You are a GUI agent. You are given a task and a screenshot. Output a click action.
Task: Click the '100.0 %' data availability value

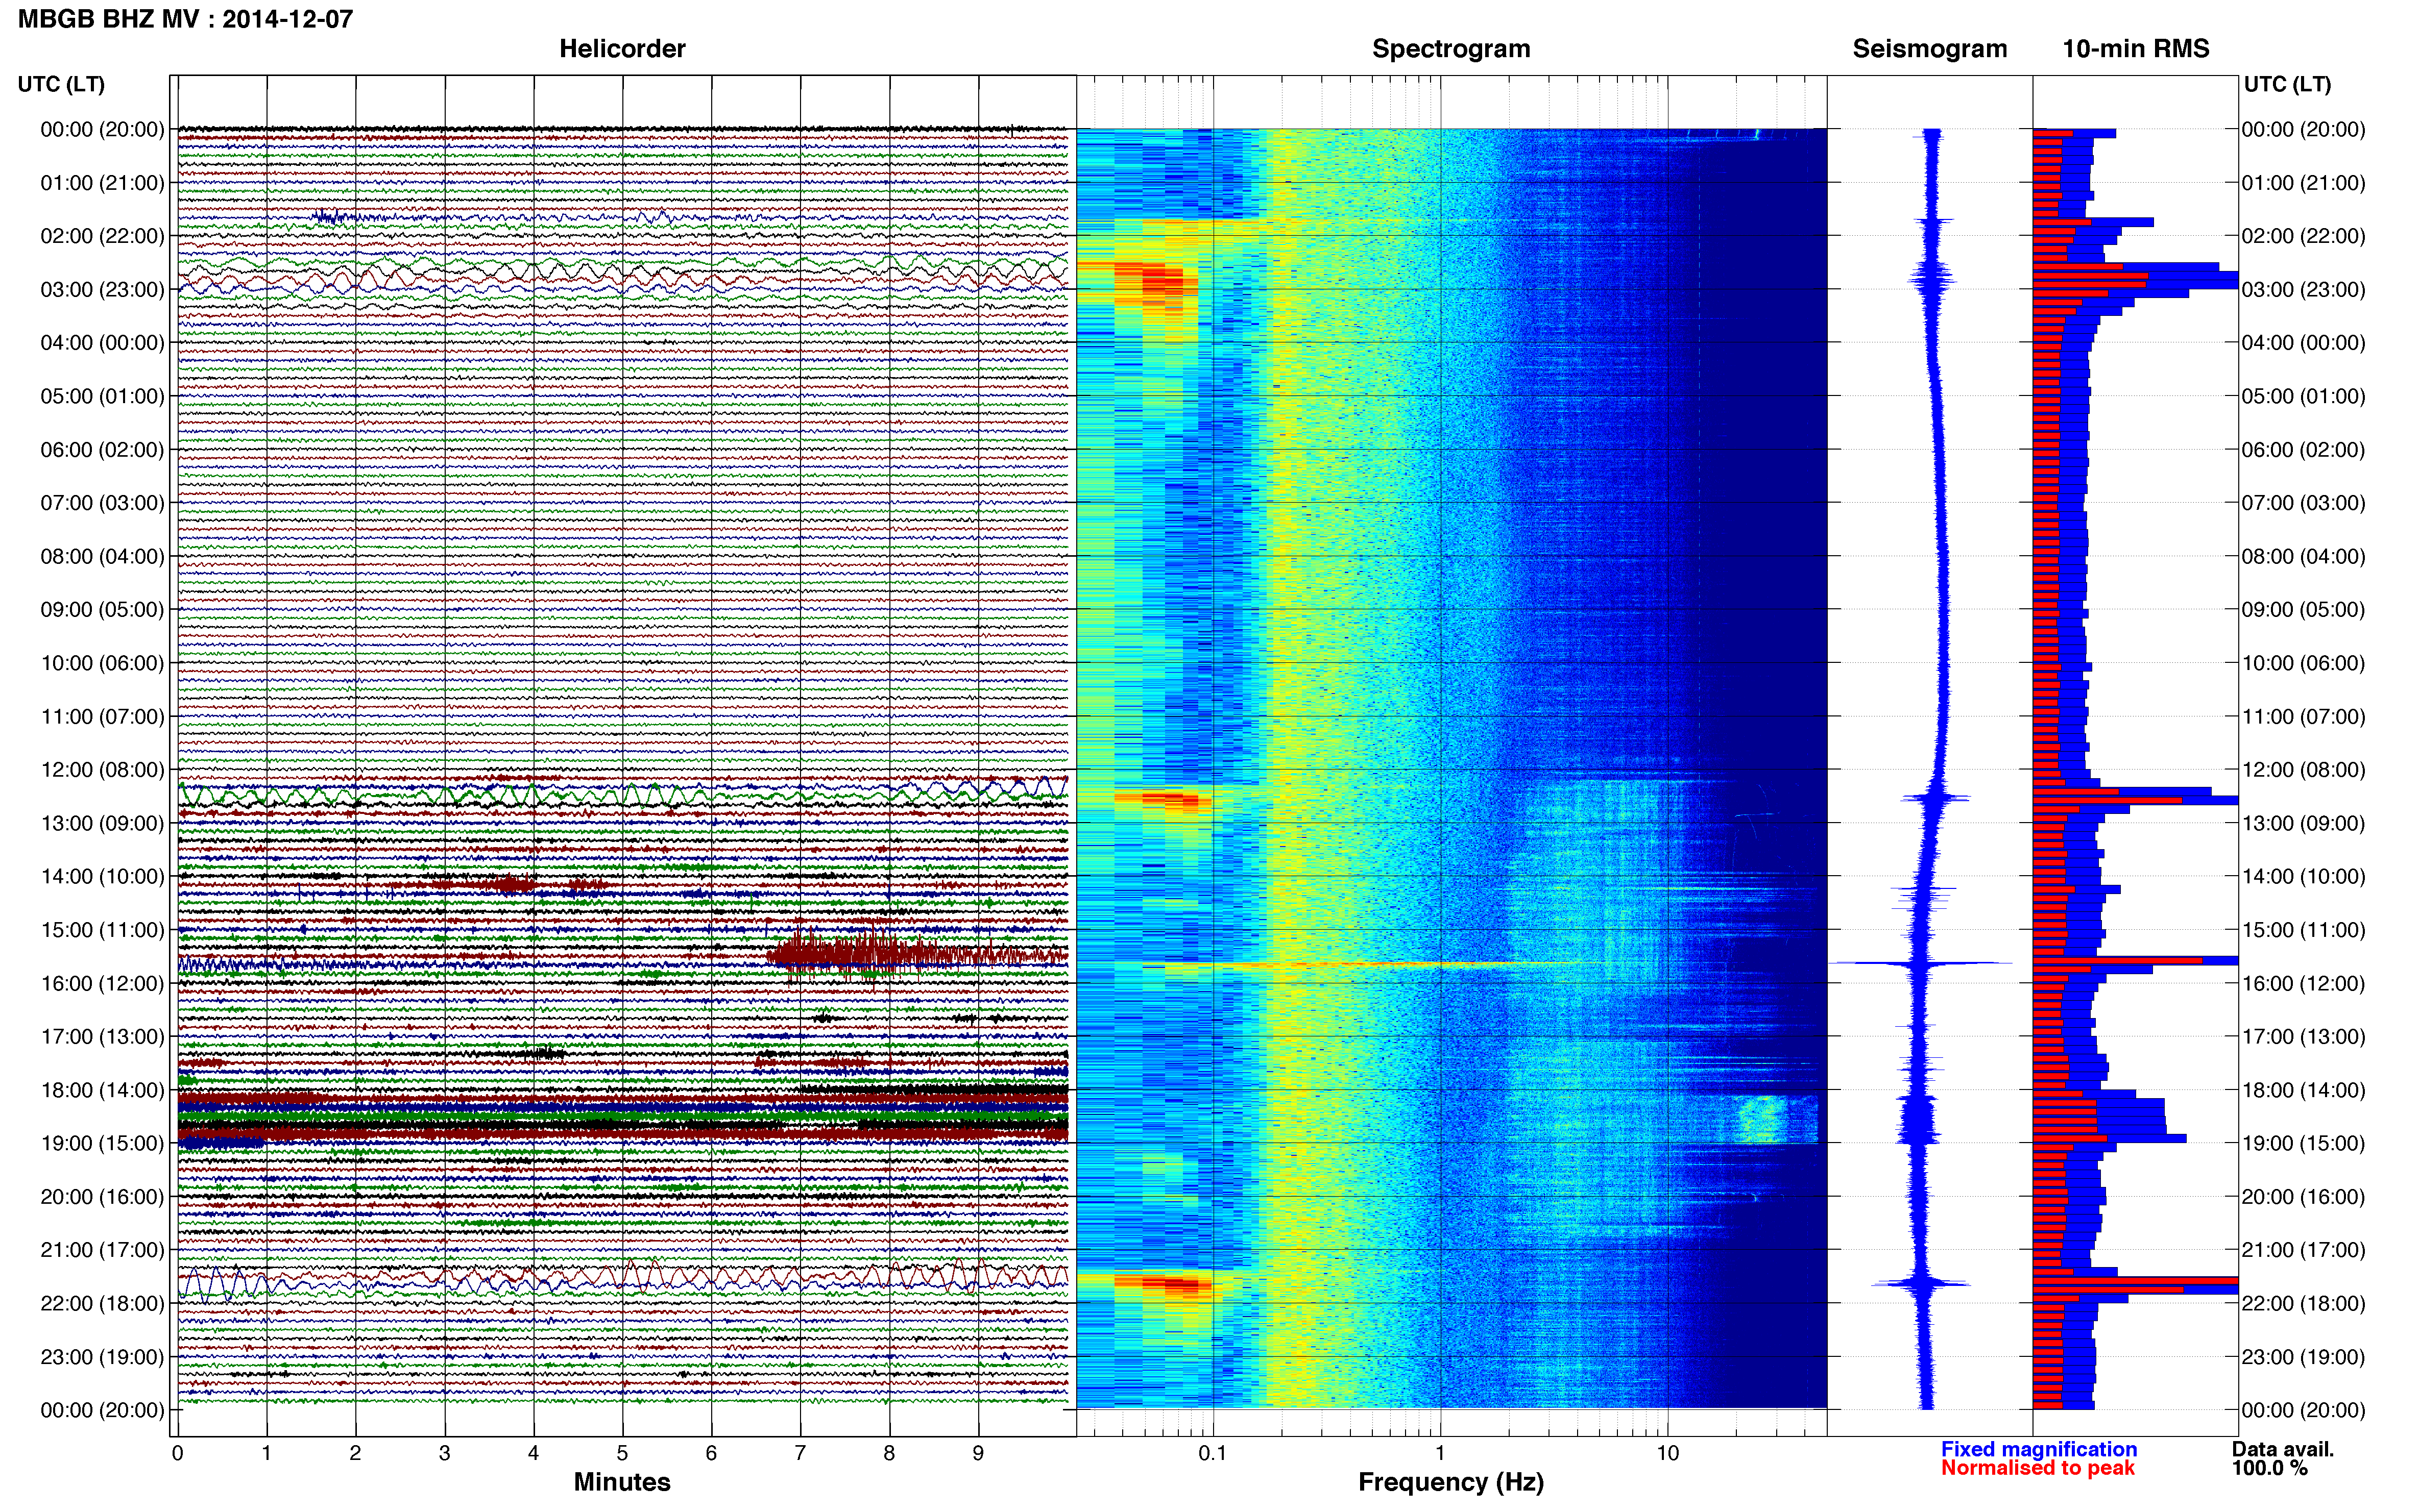coord(2269,1468)
